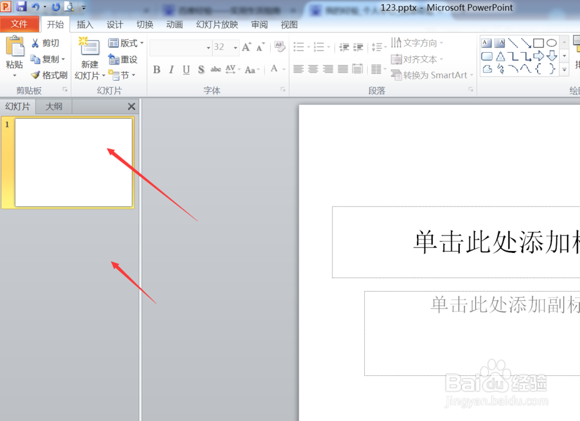Select the Italic formatting icon

pos(171,70)
